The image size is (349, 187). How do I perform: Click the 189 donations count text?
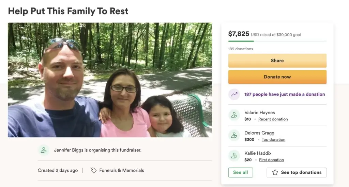[240, 49]
